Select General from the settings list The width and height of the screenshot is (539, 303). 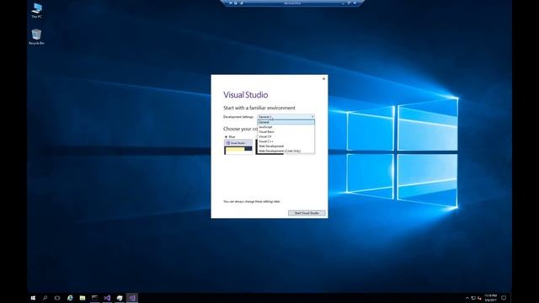286,122
